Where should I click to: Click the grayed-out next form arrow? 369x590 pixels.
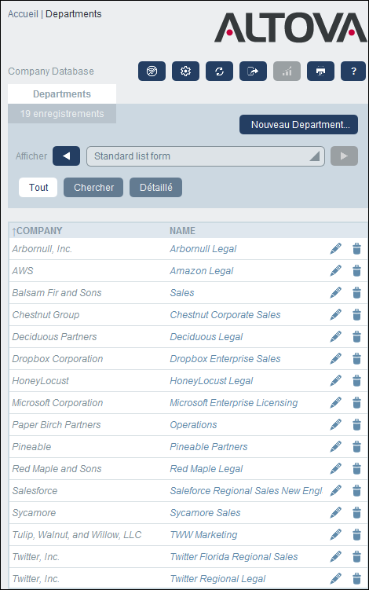344,156
